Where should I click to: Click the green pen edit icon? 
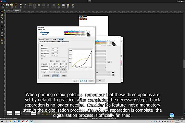pos(59,5)
